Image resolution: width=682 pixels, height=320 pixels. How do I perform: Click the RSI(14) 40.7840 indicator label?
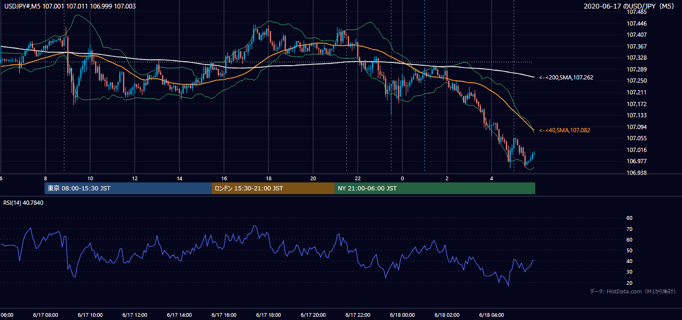click(22, 203)
